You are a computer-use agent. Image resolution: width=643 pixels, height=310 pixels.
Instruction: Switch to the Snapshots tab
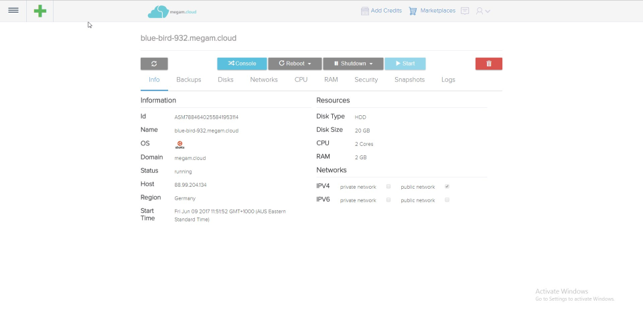(410, 80)
